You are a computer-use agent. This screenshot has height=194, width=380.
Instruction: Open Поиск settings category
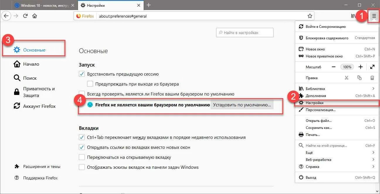25,78
